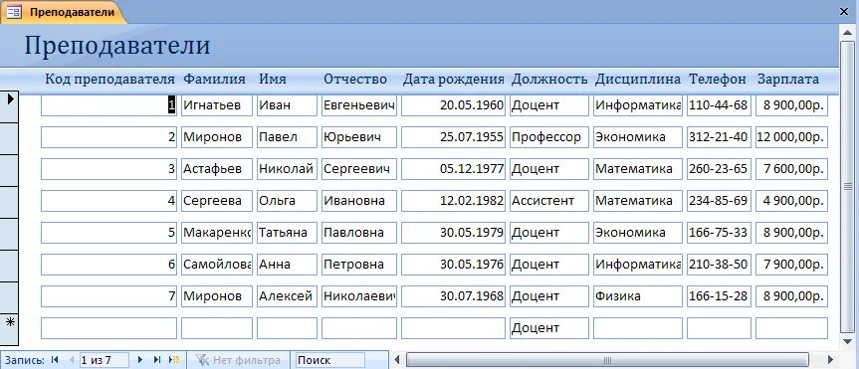Go to previous record arrow
The width and height of the screenshot is (859, 369).
pos(72,360)
